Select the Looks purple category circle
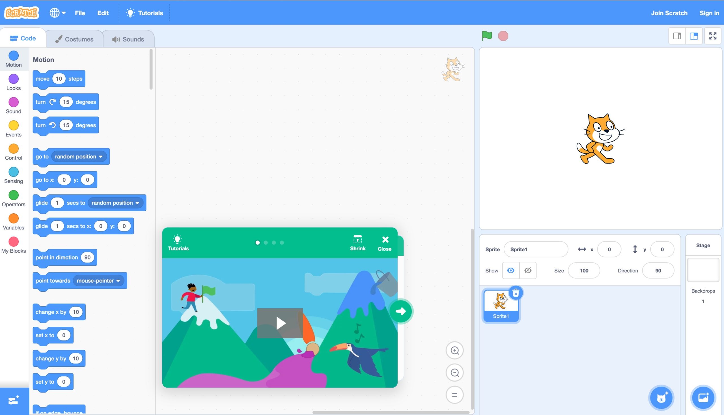The image size is (724, 415). pos(13,79)
